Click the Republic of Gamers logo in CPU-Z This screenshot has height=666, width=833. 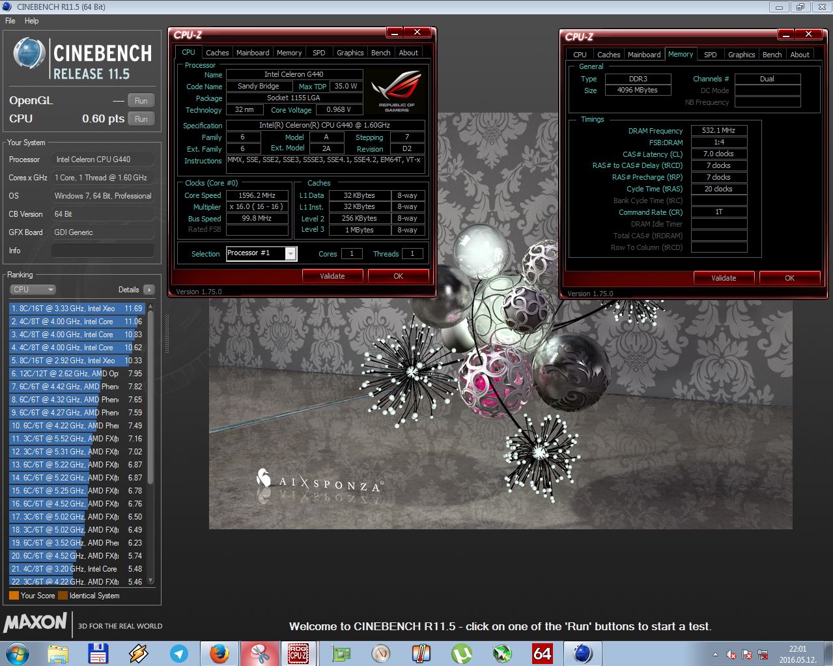pos(397,90)
